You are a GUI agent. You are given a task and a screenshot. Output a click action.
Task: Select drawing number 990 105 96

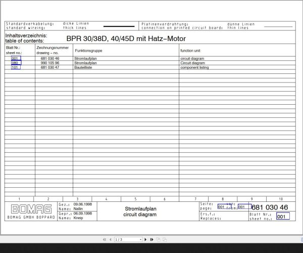[50, 63]
